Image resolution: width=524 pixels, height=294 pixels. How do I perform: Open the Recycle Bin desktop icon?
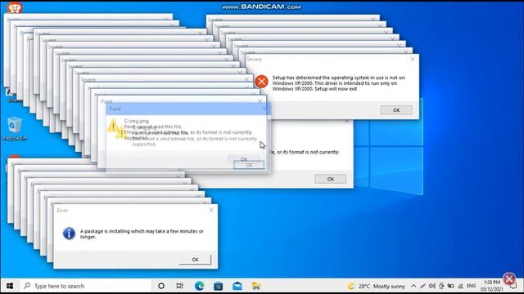15,129
